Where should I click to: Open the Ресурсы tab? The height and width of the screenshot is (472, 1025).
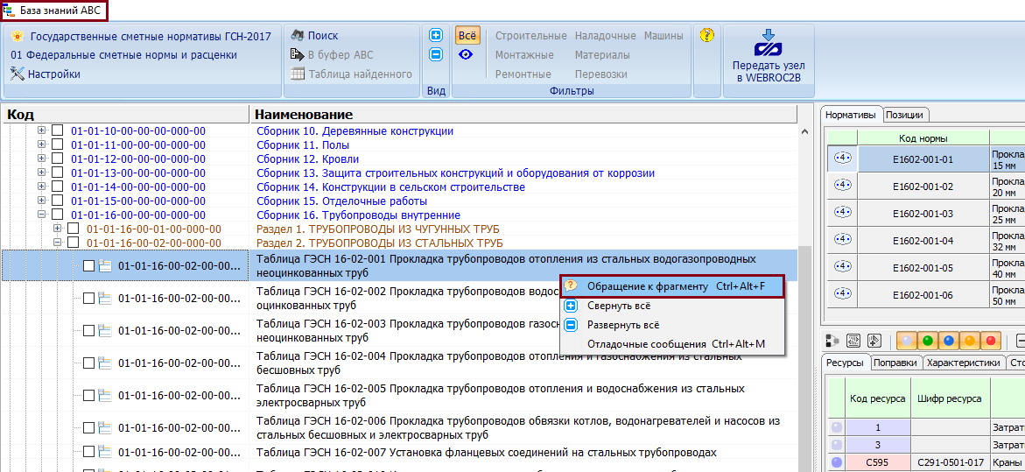coord(845,363)
